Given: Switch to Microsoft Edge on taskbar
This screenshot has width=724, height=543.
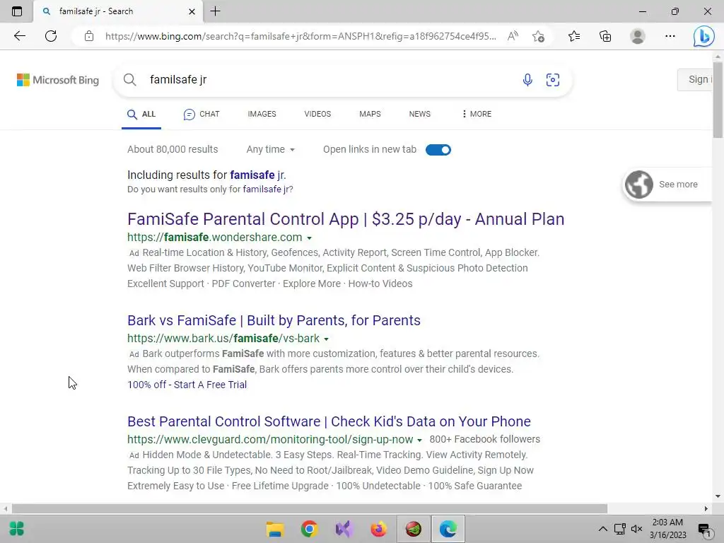Looking at the screenshot, I should 448,529.
